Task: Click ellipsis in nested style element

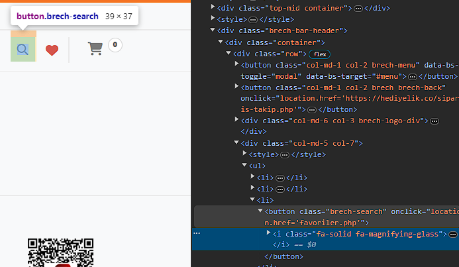Action: click(285, 155)
